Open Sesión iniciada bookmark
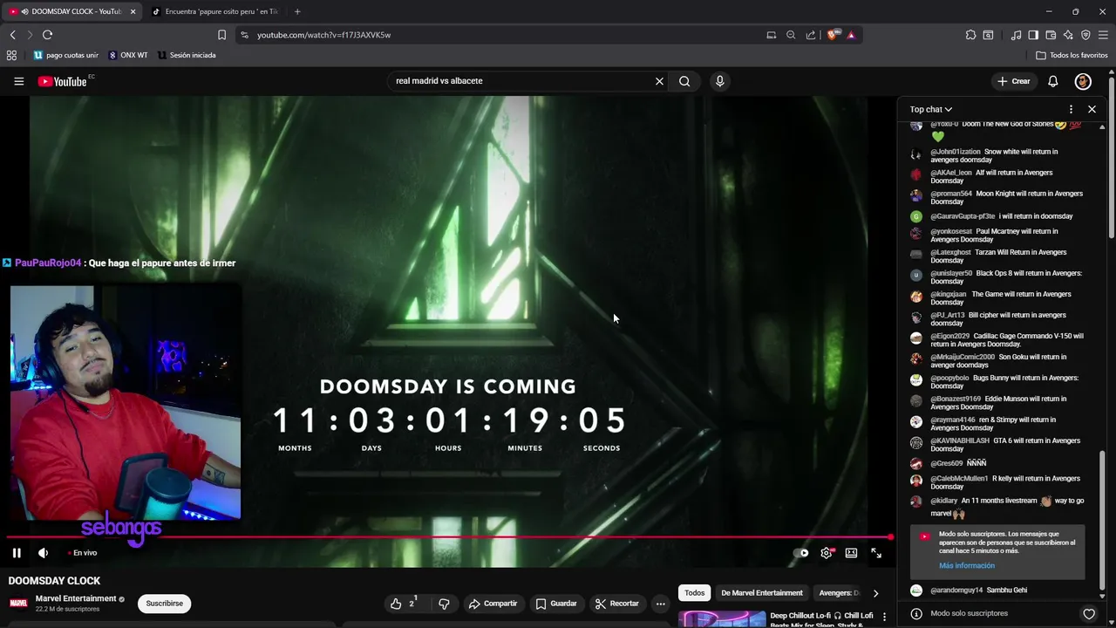This screenshot has width=1116, height=628. [x=187, y=55]
